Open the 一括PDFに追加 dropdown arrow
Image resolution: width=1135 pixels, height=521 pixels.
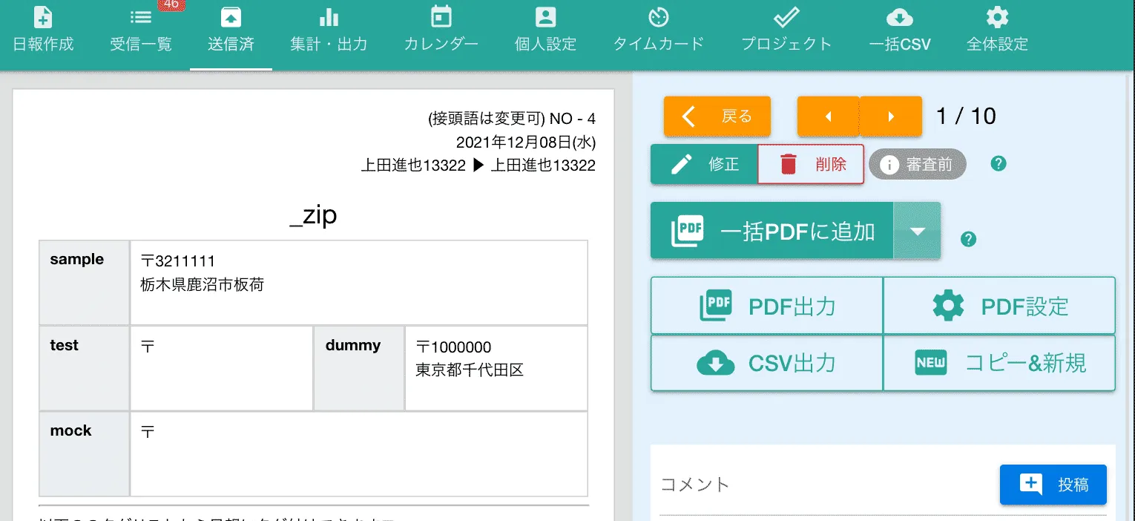918,230
